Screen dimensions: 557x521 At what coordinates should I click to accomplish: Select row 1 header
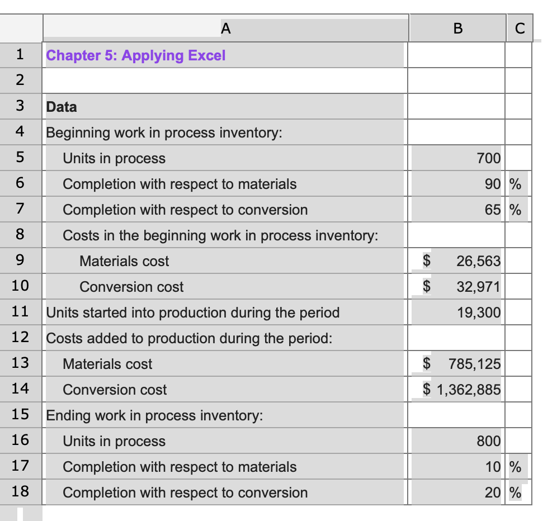[x=20, y=55]
